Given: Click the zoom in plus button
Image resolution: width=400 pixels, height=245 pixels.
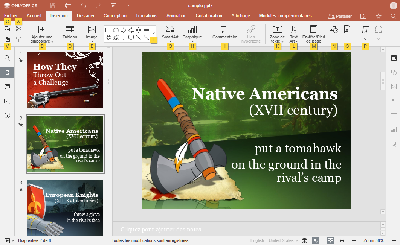Looking at the screenshot, I should pyautogui.click(x=394, y=240).
